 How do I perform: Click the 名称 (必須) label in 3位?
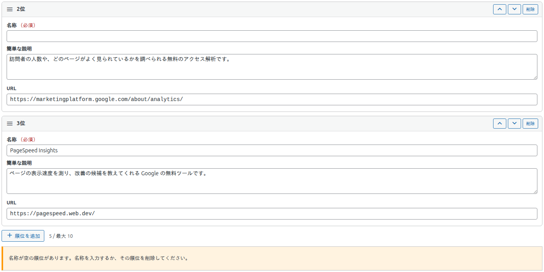click(21, 139)
